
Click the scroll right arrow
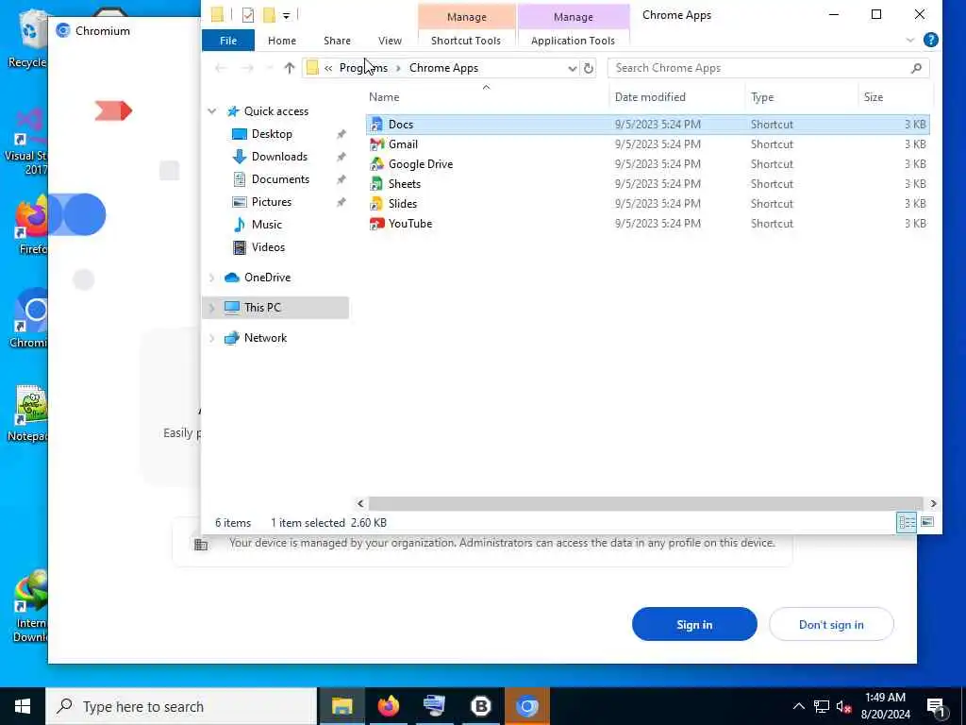click(x=933, y=504)
